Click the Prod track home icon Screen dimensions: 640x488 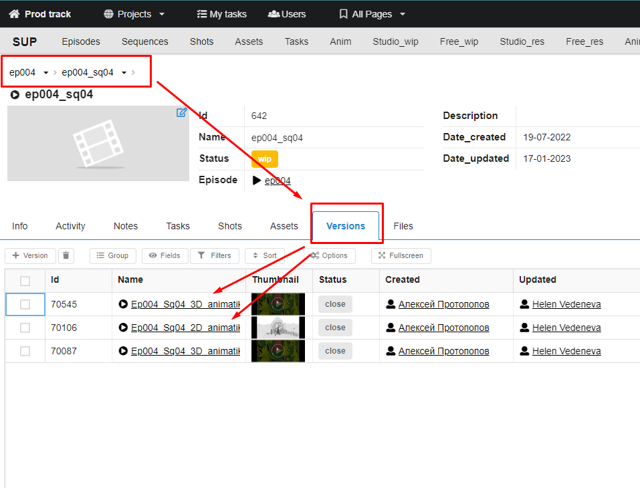coord(14,14)
